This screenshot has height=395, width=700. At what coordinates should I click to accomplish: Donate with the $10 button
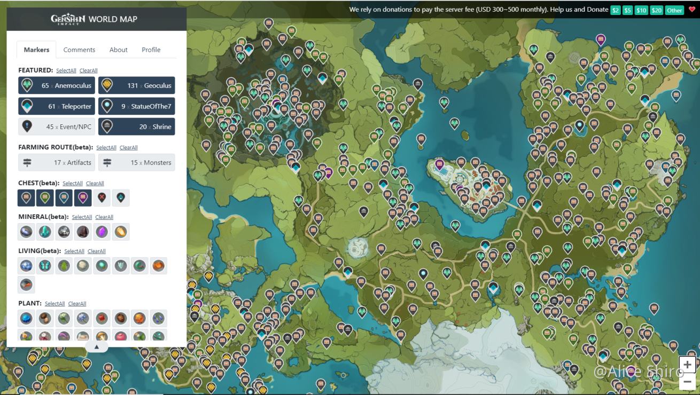pyautogui.click(x=641, y=10)
